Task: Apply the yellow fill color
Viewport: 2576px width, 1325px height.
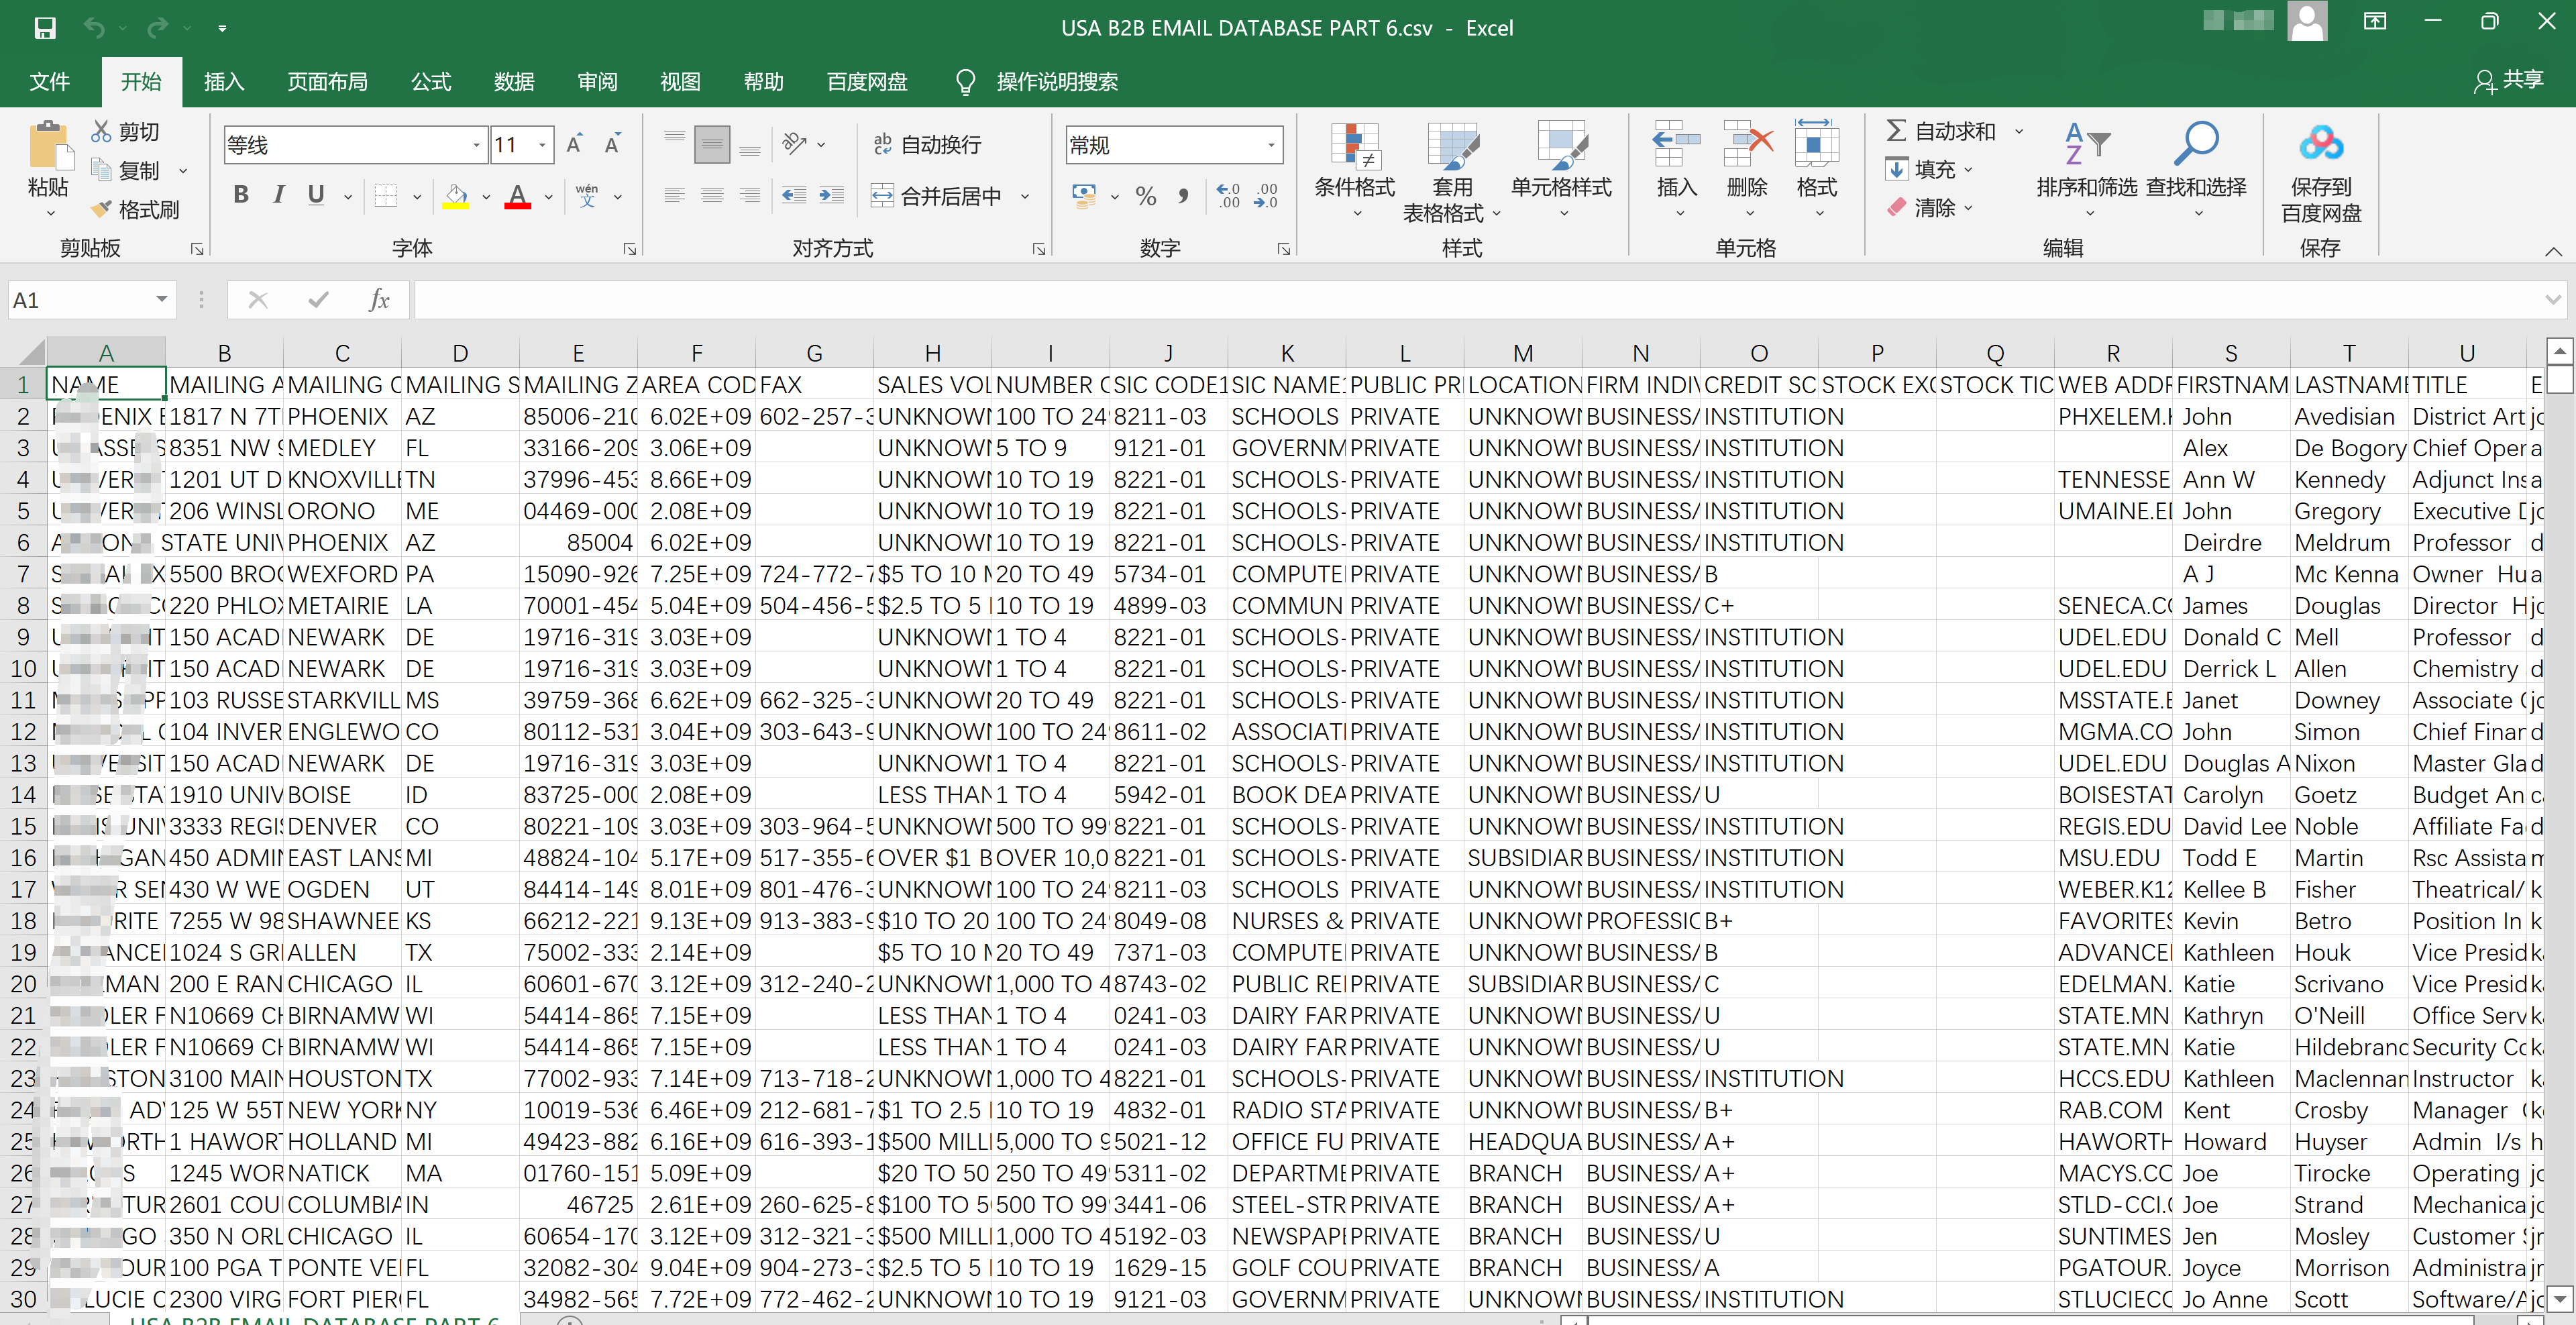Action: coord(456,195)
